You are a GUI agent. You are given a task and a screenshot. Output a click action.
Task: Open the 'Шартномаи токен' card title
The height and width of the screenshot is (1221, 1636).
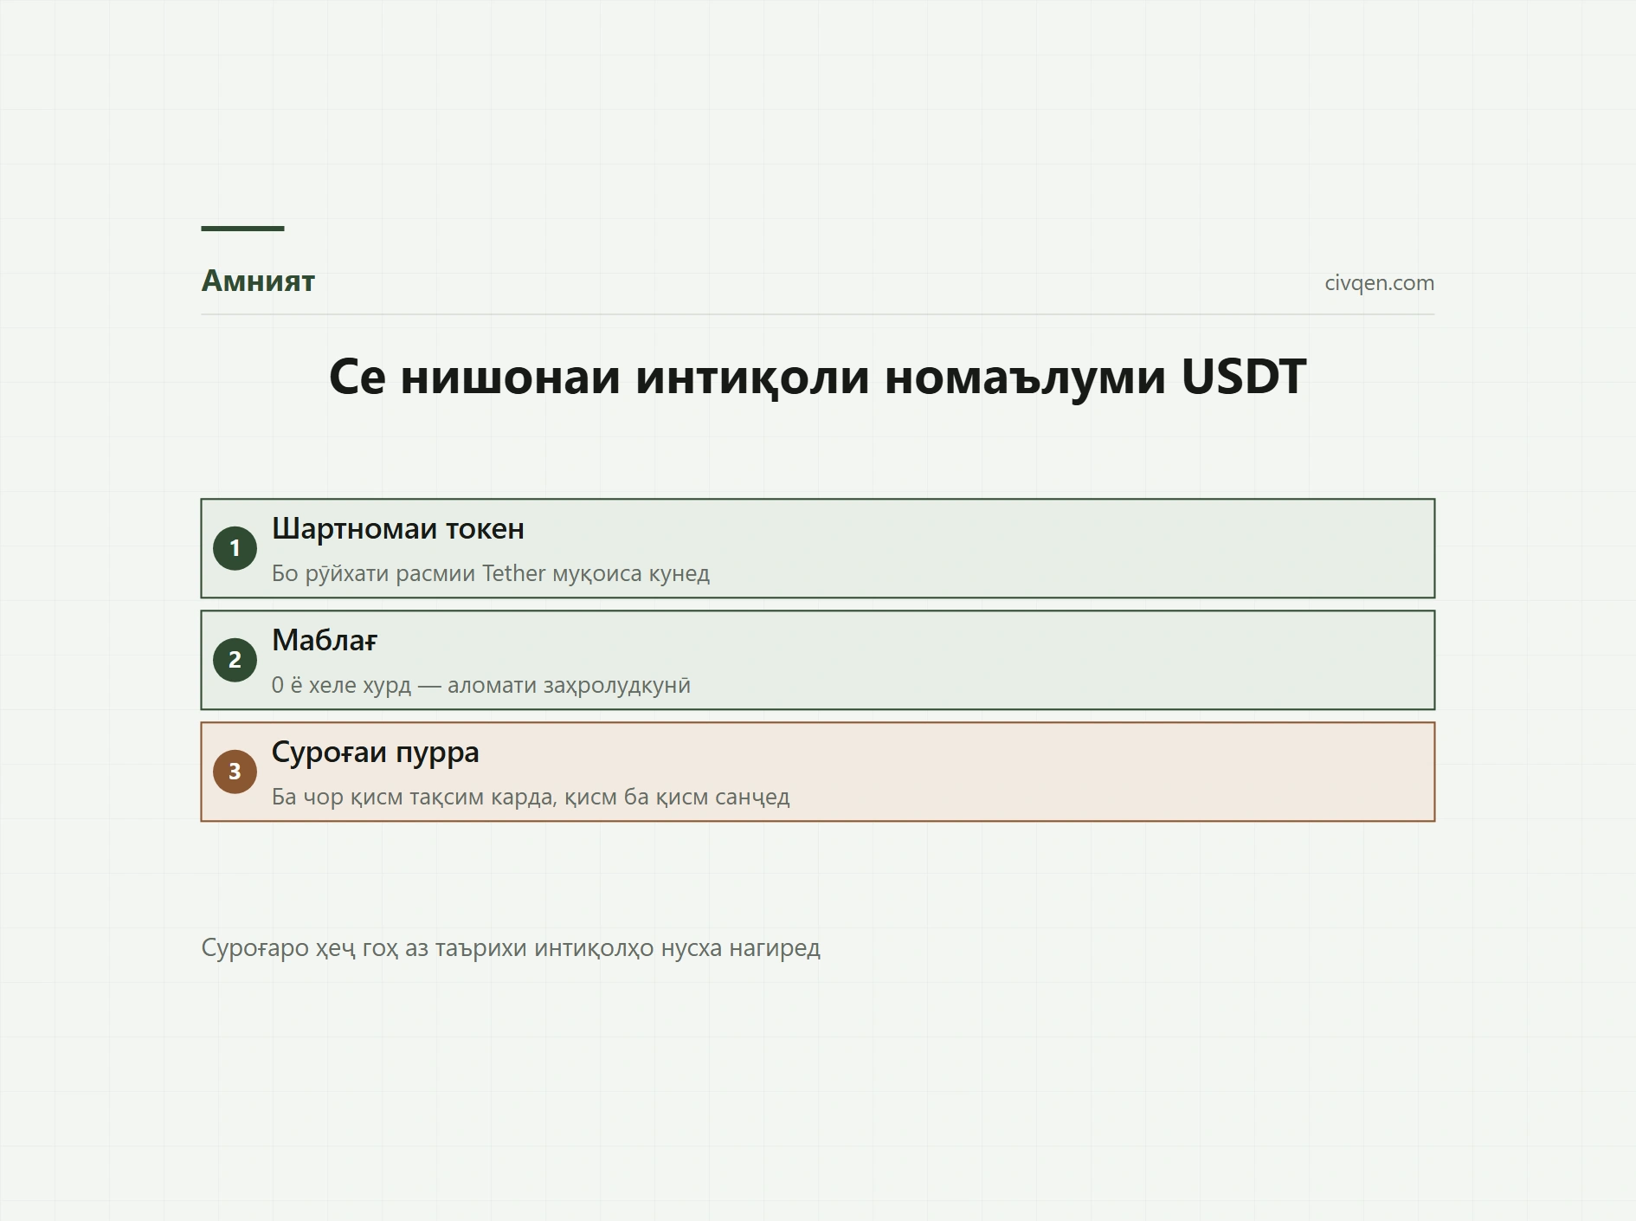398,529
